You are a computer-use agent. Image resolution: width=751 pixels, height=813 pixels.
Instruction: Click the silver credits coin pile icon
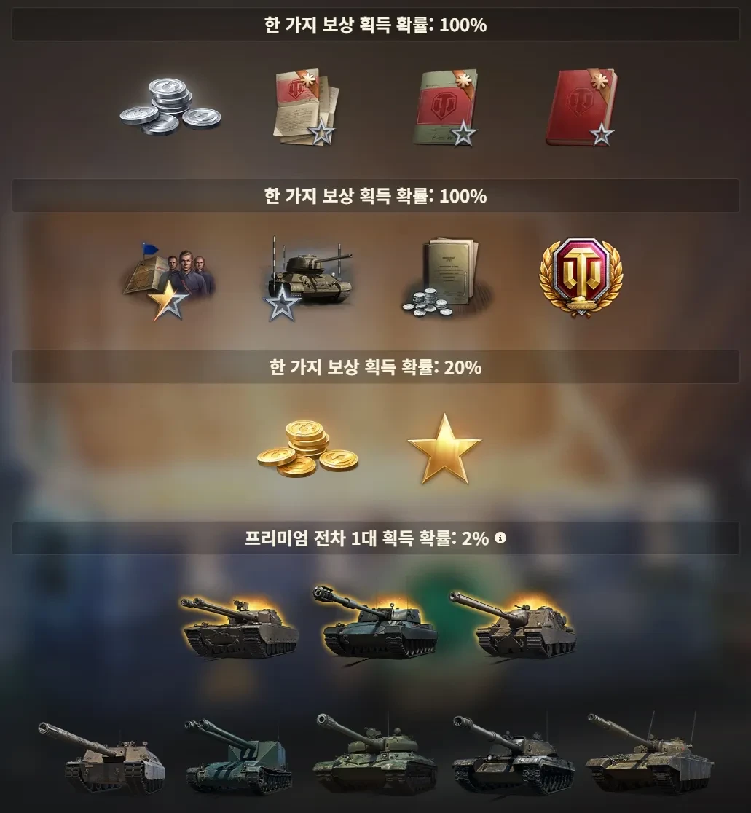pyautogui.click(x=170, y=106)
